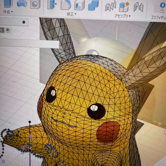Viewport: 166px width, 166px height.
Task: Select the Joint tool in アセンブリ
Action: (x=111, y=6)
